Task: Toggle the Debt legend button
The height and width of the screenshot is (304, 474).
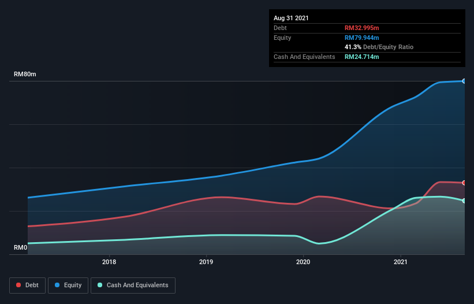Action: pos(28,286)
